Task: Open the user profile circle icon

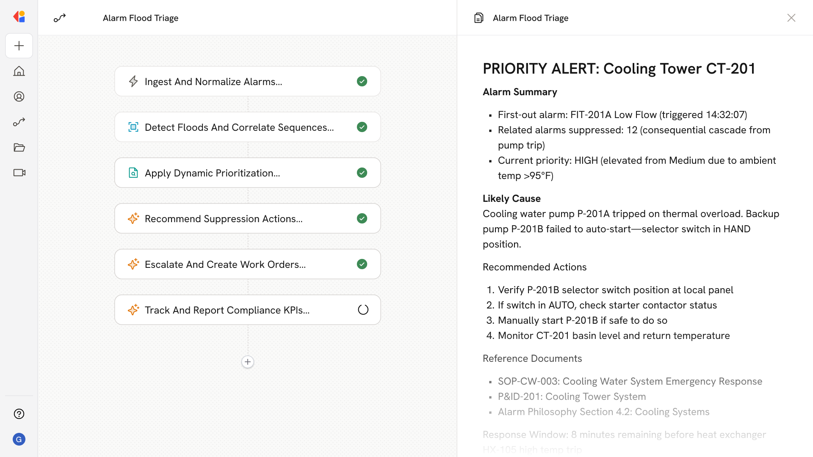Action: (19, 96)
